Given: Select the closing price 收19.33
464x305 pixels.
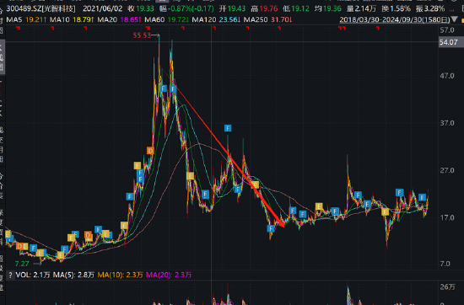Looking at the screenshot, I should pos(141,8).
